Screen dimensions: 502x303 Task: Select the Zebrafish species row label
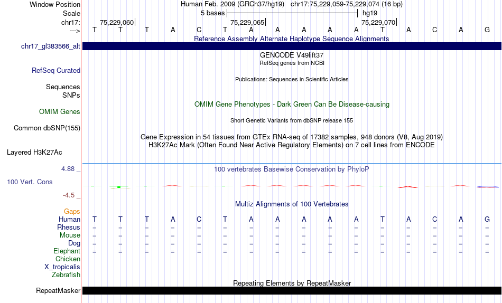point(66,275)
